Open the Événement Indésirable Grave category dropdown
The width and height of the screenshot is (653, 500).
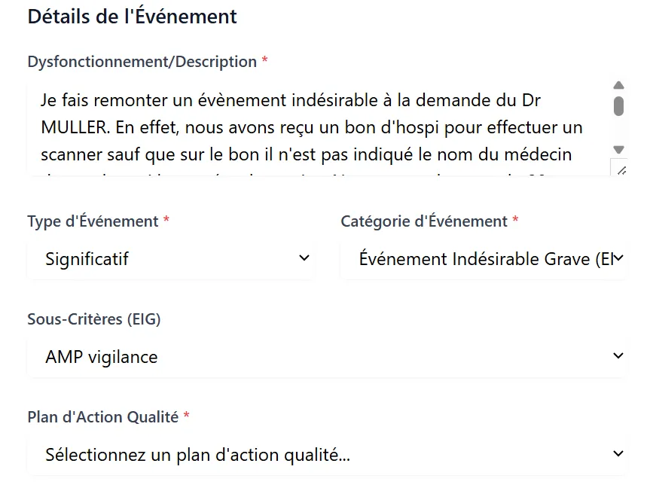(484, 259)
